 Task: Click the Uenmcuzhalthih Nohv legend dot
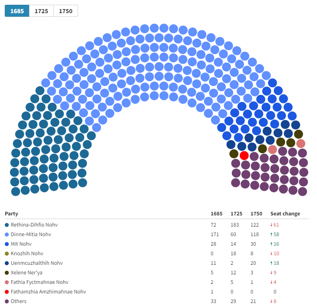tap(7, 263)
